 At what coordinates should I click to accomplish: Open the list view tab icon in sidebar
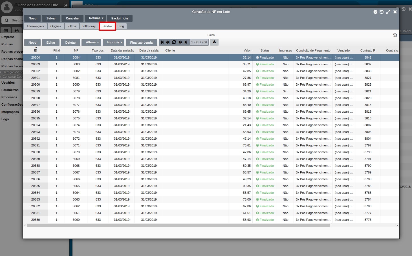coord(6,30)
